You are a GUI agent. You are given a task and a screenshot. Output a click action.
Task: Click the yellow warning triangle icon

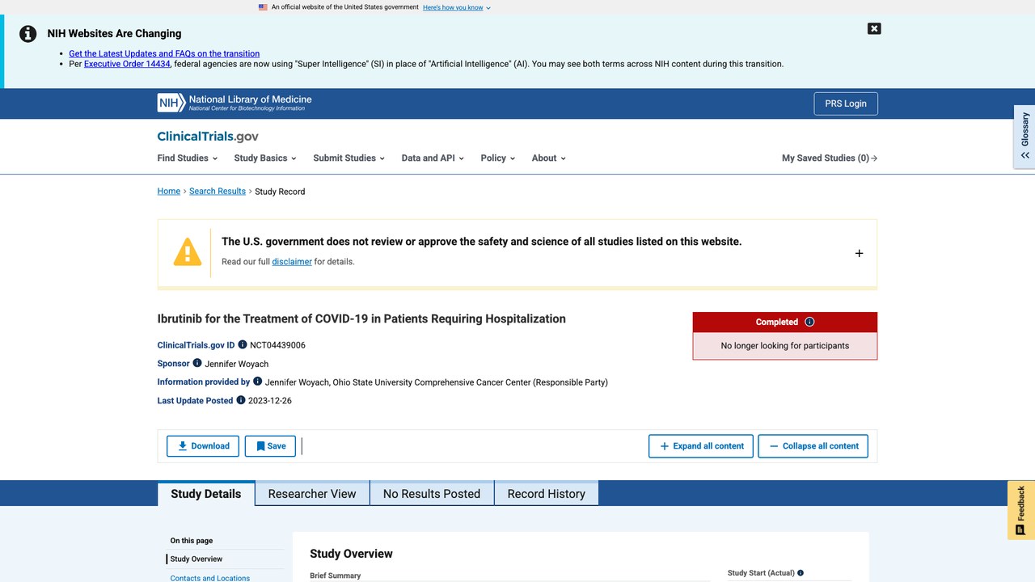click(188, 252)
